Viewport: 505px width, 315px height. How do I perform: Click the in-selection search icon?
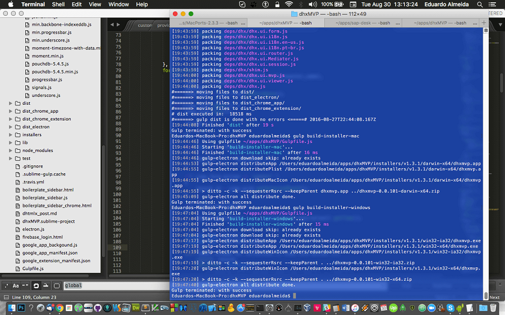pos(46,285)
